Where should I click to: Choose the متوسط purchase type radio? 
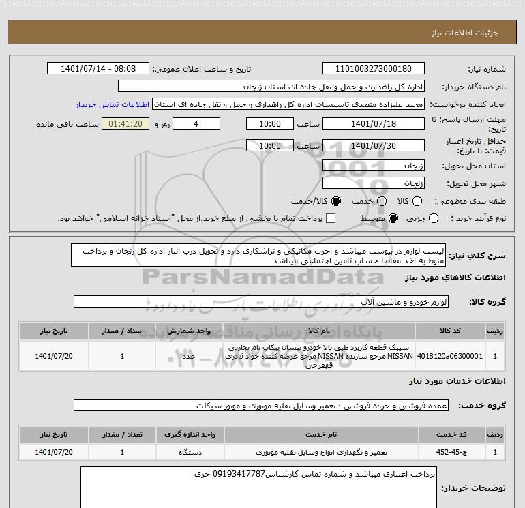pyautogui.click(x=393, y=219)
